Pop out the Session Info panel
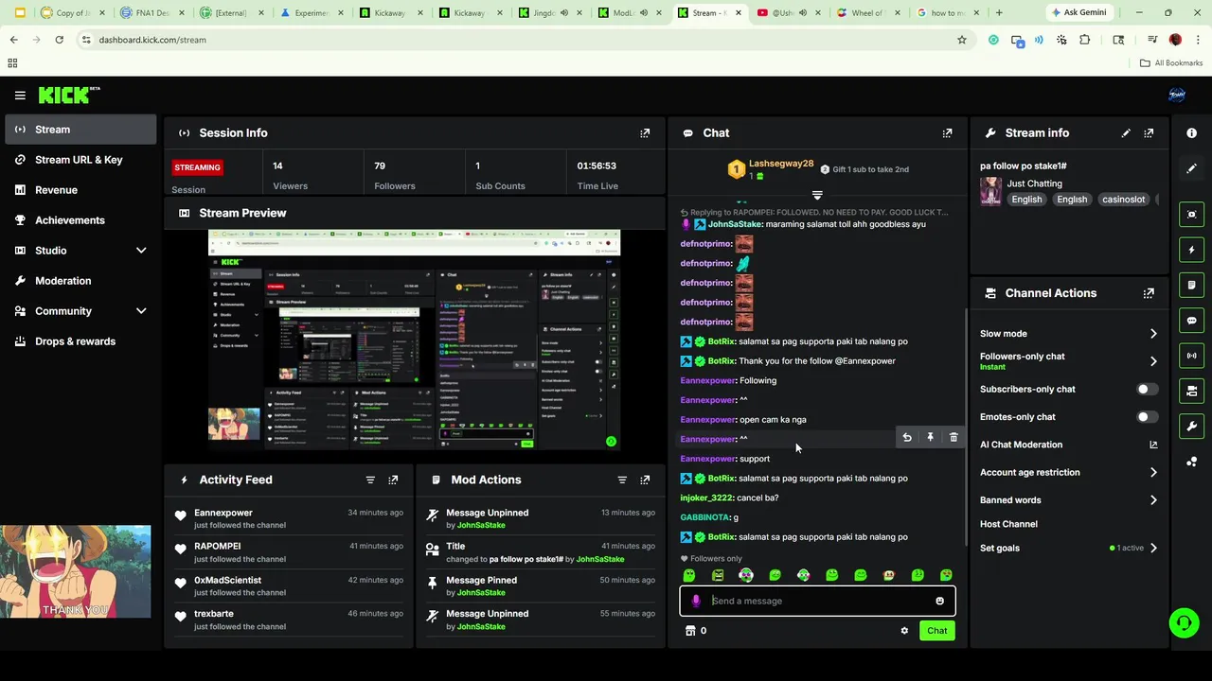 click(x=645, y=133)
